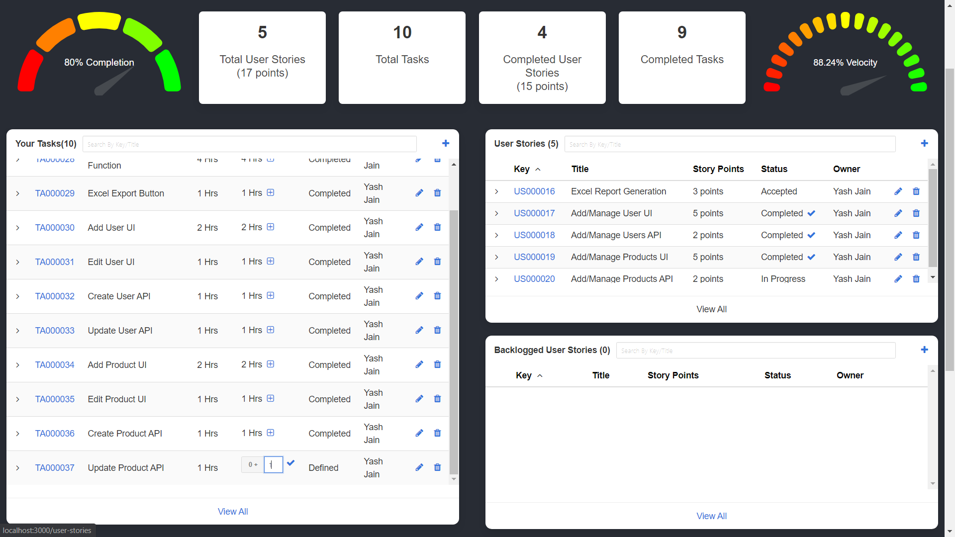This screenshot has height=537, width=955.
Task: Open add-hours icon beside TA000031 hours
Action: (271, 261)
